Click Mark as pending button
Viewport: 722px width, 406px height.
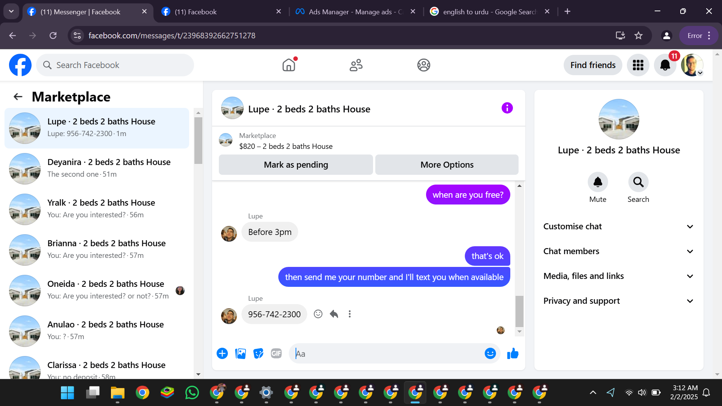point(296,165)
